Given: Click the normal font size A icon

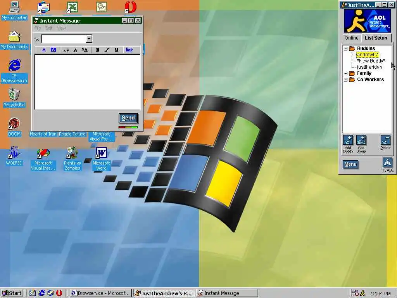Looking at the screenshot, I should pos(75,50).
